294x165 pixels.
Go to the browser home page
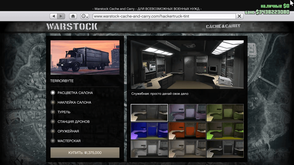coord(73,16)
